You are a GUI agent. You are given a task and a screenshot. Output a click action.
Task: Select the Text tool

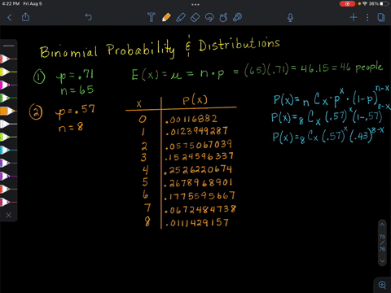point(152,17)
